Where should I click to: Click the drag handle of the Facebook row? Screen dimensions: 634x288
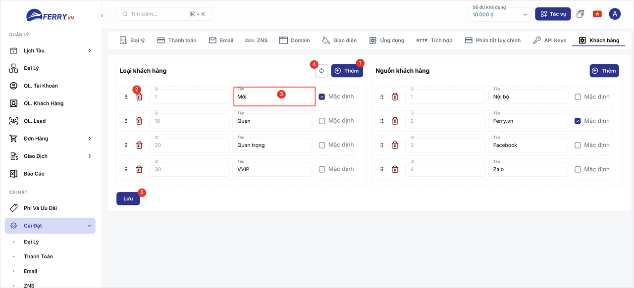(381, 145)
